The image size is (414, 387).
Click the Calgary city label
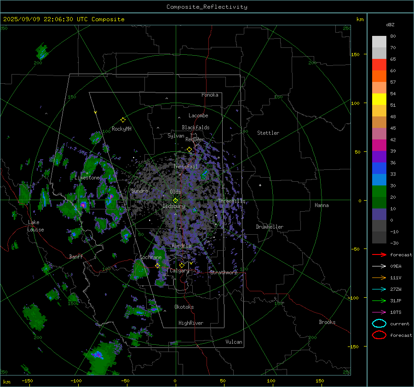[179, 271]
